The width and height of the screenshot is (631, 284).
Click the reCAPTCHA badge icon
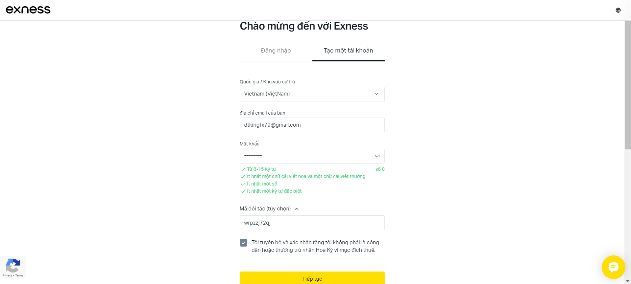click(13, 265)
